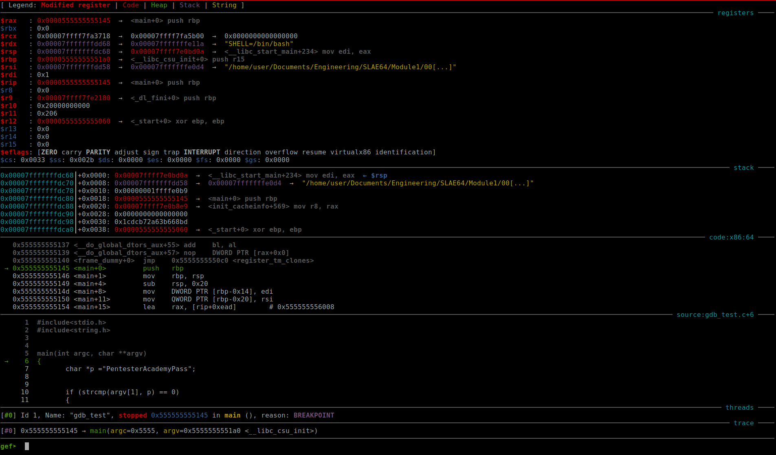Click the stack section header label
Image resolution: width=776 pixels, height=455 pixels.
(743, 168)
